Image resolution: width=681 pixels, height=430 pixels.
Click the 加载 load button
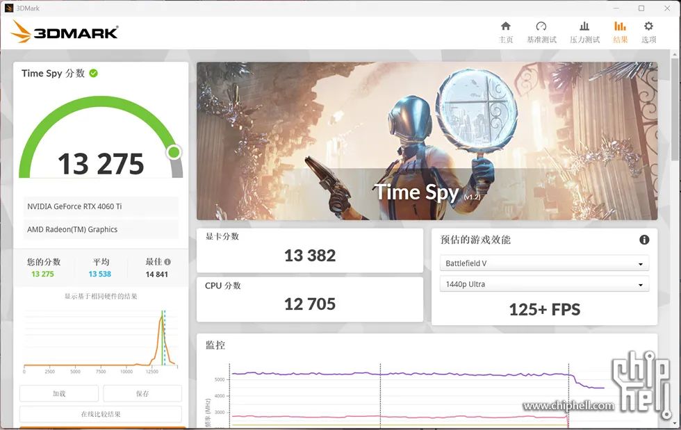59,393
